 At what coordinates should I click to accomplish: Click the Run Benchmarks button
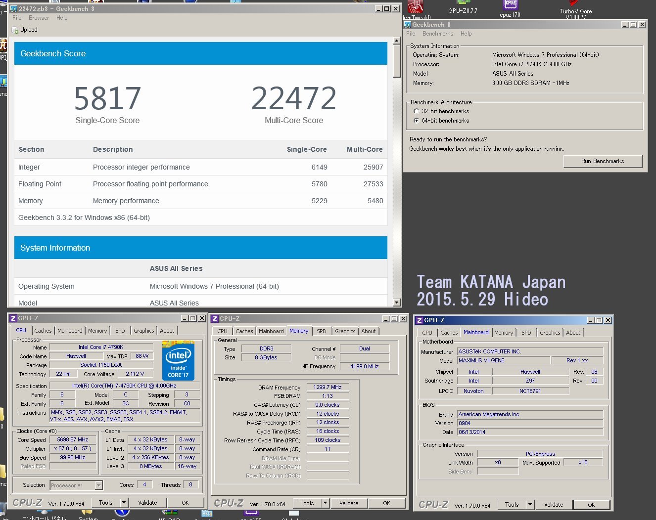tap(603, 161)
